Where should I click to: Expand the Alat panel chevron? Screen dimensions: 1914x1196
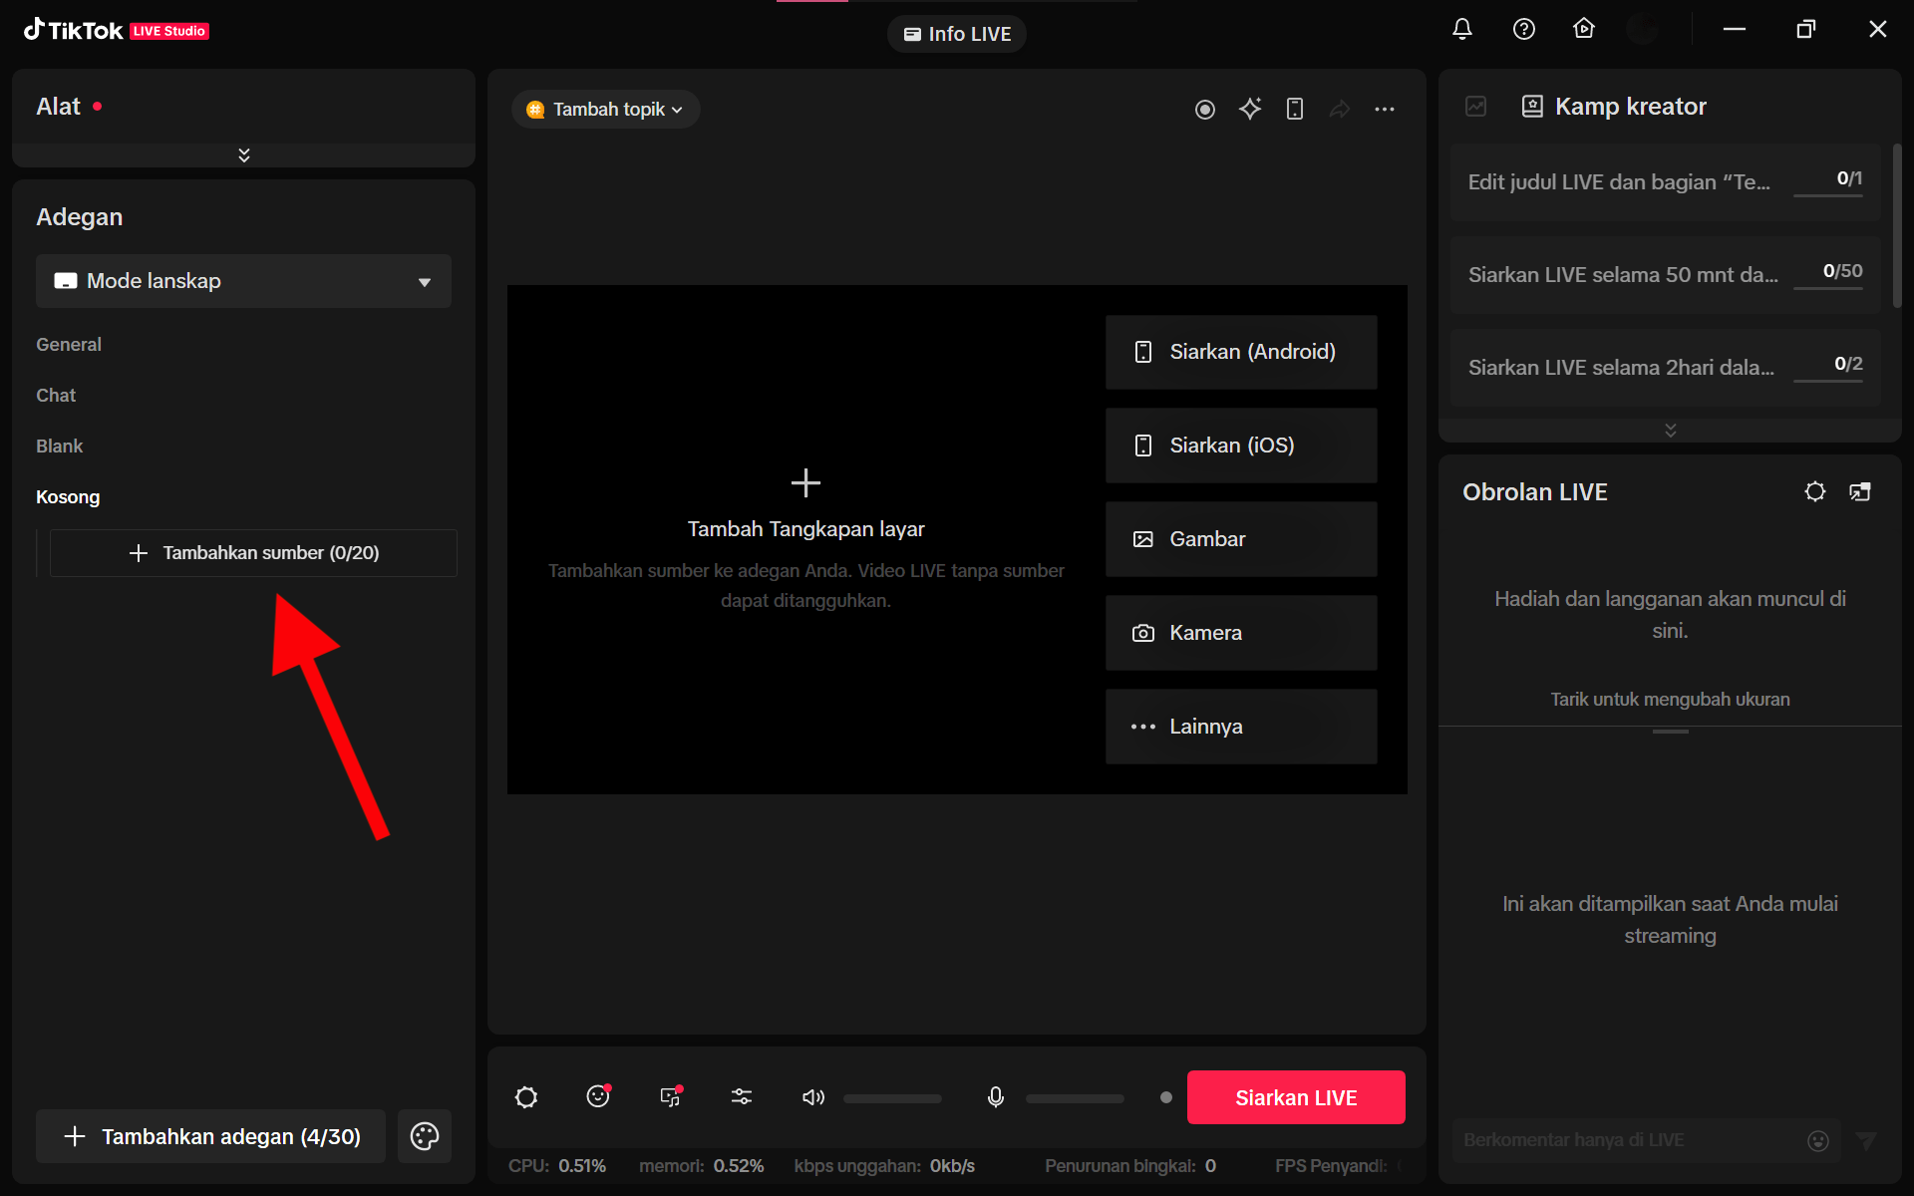click(243, 154)
